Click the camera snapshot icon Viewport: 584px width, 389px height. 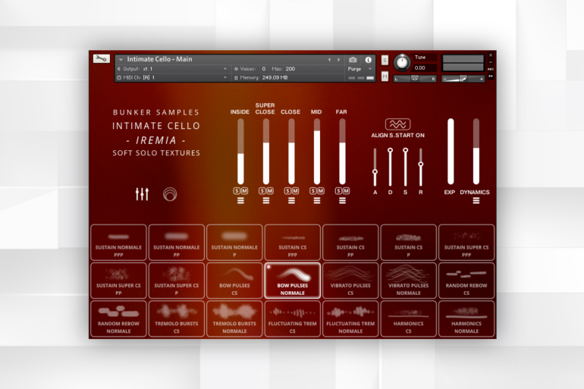pos(353,60)
